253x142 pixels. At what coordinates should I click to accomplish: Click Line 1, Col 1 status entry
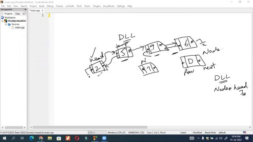point(156,133)
